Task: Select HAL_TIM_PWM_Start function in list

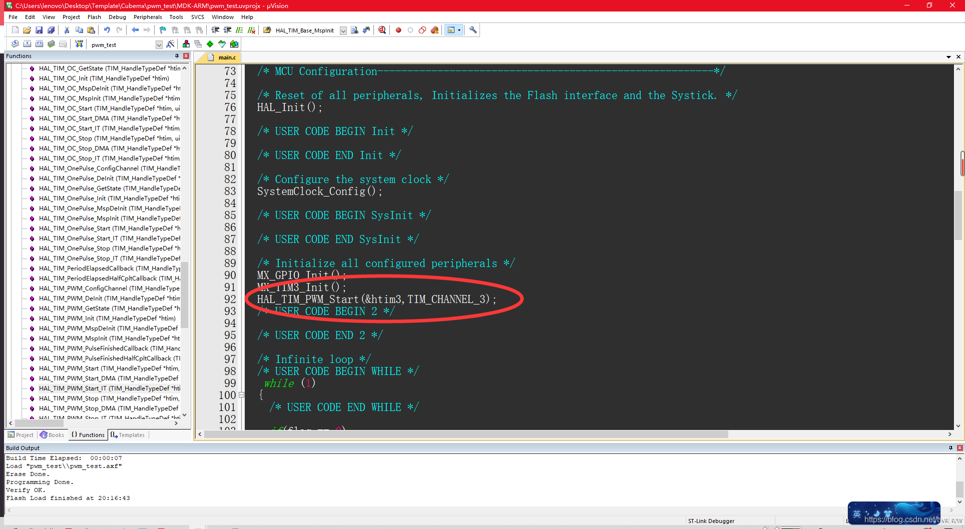Action: 109,368
